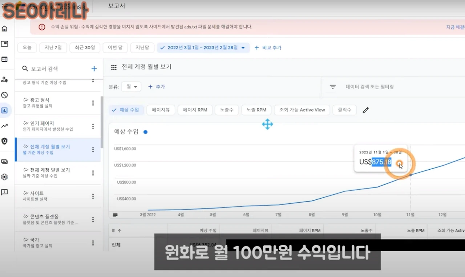Click the 예상 수입 chart legend dot
Image resolution: width=465 pixels, height=277 pixels.
[145, 132]
